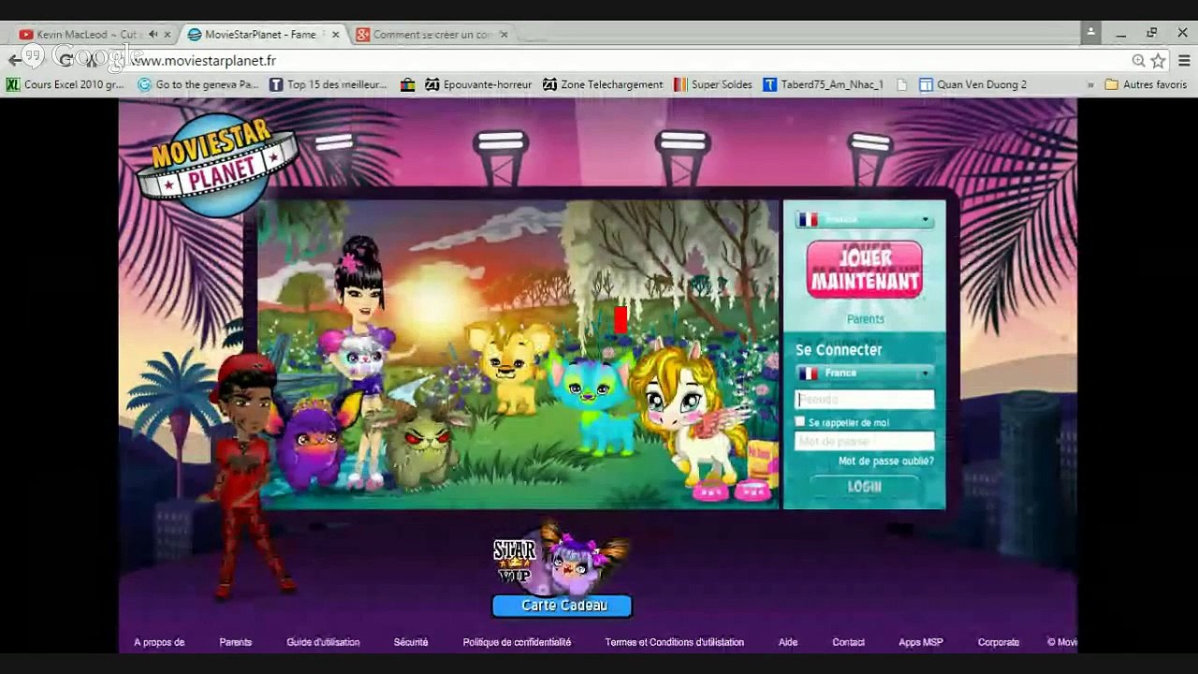Open the Apps MSP footer link
Image resolution: width=1198 pixels, height=674 pixels.
(x=921, y=642)
